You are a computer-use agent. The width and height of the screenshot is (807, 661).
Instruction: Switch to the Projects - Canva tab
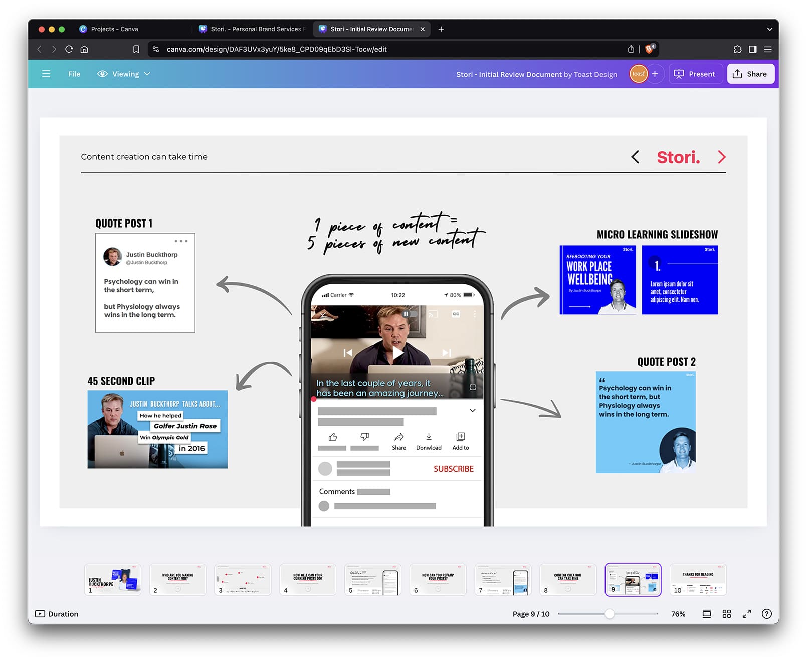pos(114,29)
